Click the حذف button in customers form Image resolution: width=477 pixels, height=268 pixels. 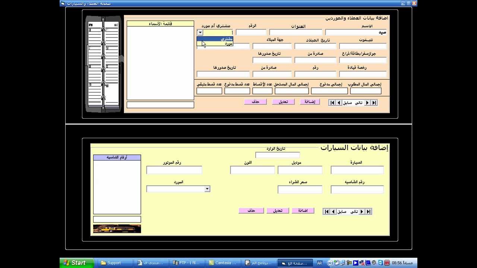coord(255,102)
